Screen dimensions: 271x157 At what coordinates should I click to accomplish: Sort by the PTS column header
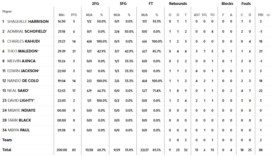74,15
